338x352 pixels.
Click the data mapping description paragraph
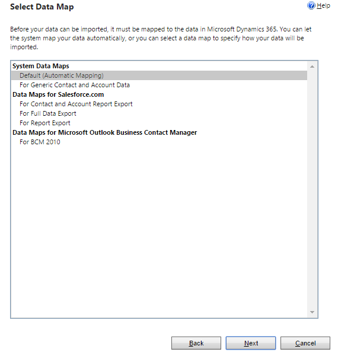point(161,38)
